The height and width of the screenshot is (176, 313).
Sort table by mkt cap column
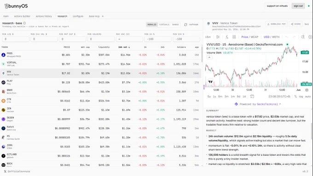[x=85, y=47]
